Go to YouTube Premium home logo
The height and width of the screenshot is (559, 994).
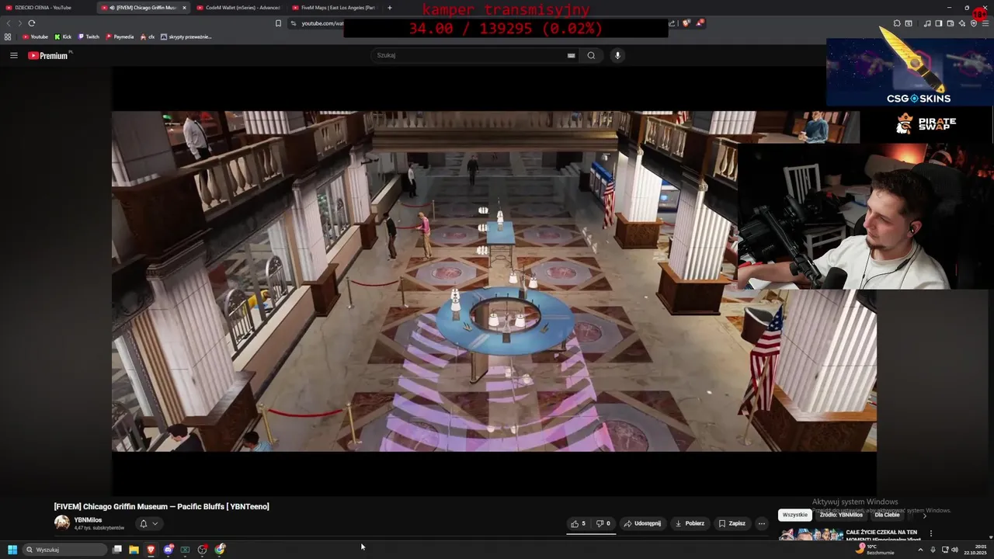coord(48,55)
